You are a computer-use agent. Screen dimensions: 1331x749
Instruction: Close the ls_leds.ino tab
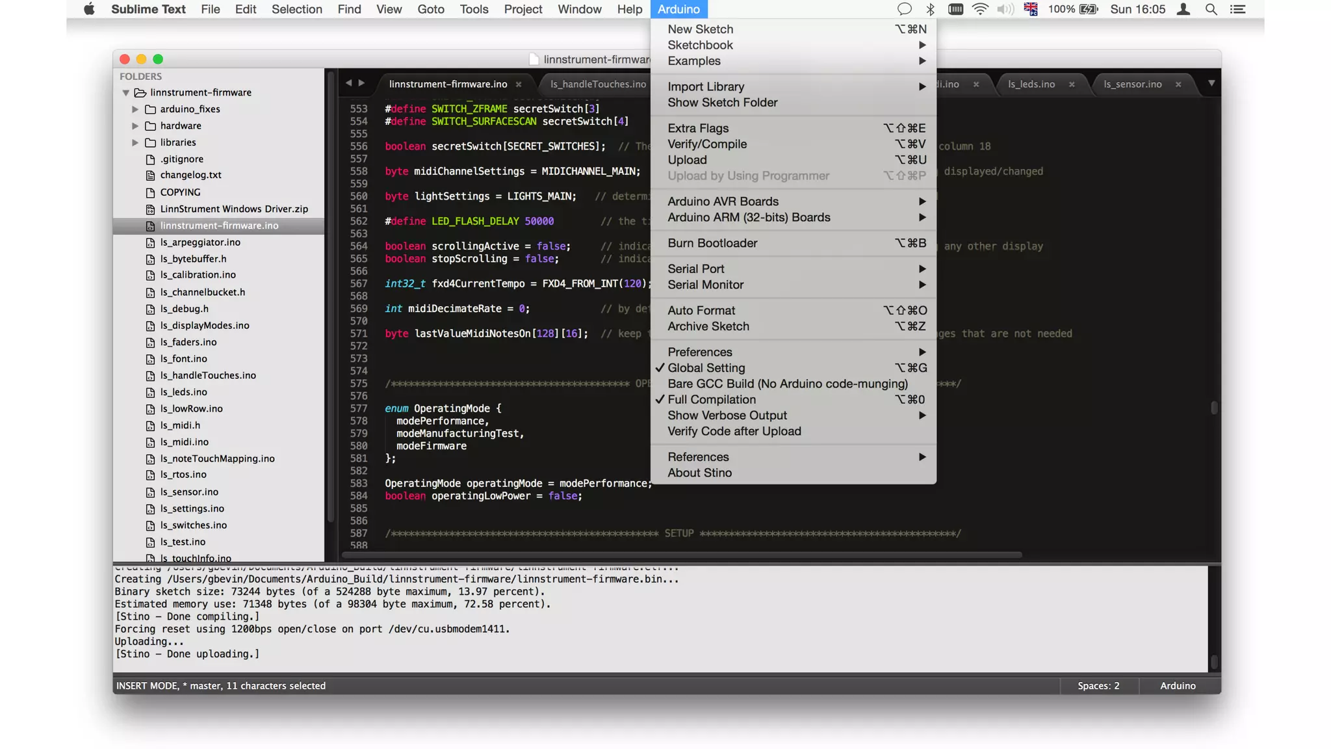coord(1072,85)
